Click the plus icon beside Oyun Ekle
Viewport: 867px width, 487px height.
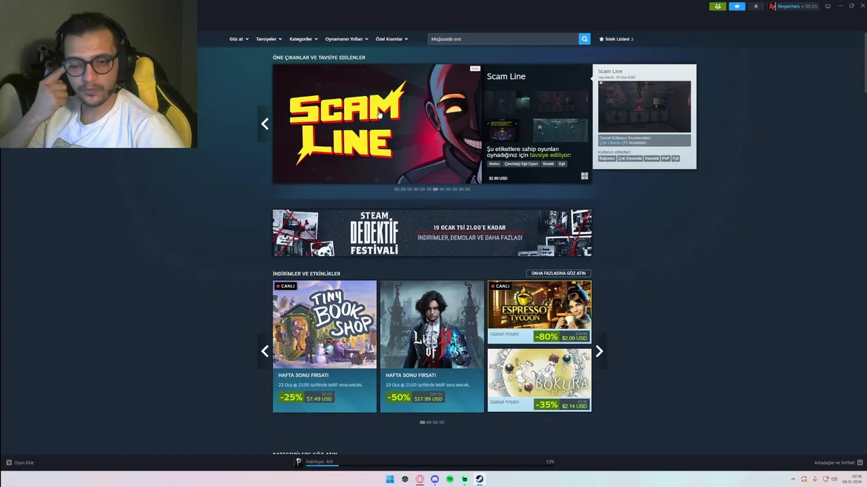coord(9,463)
